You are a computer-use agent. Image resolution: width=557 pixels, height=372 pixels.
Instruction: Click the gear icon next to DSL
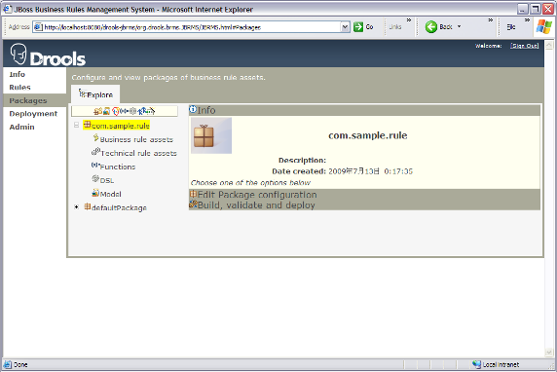[x=95, y=179]
